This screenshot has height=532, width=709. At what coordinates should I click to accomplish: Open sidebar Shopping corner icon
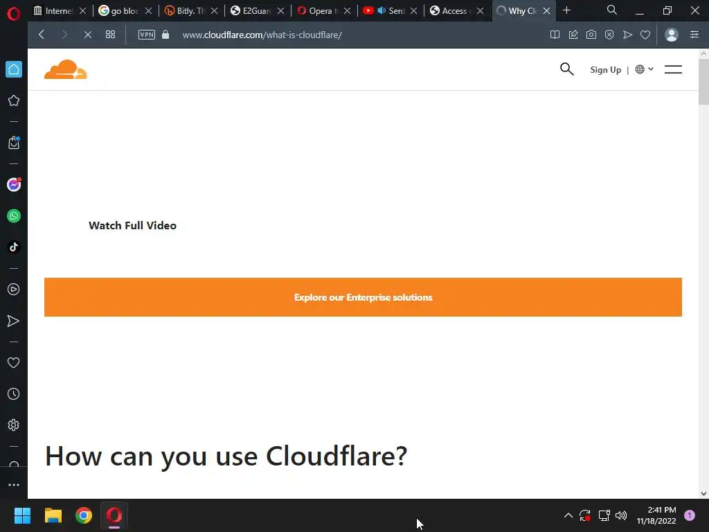pos(14,143)
